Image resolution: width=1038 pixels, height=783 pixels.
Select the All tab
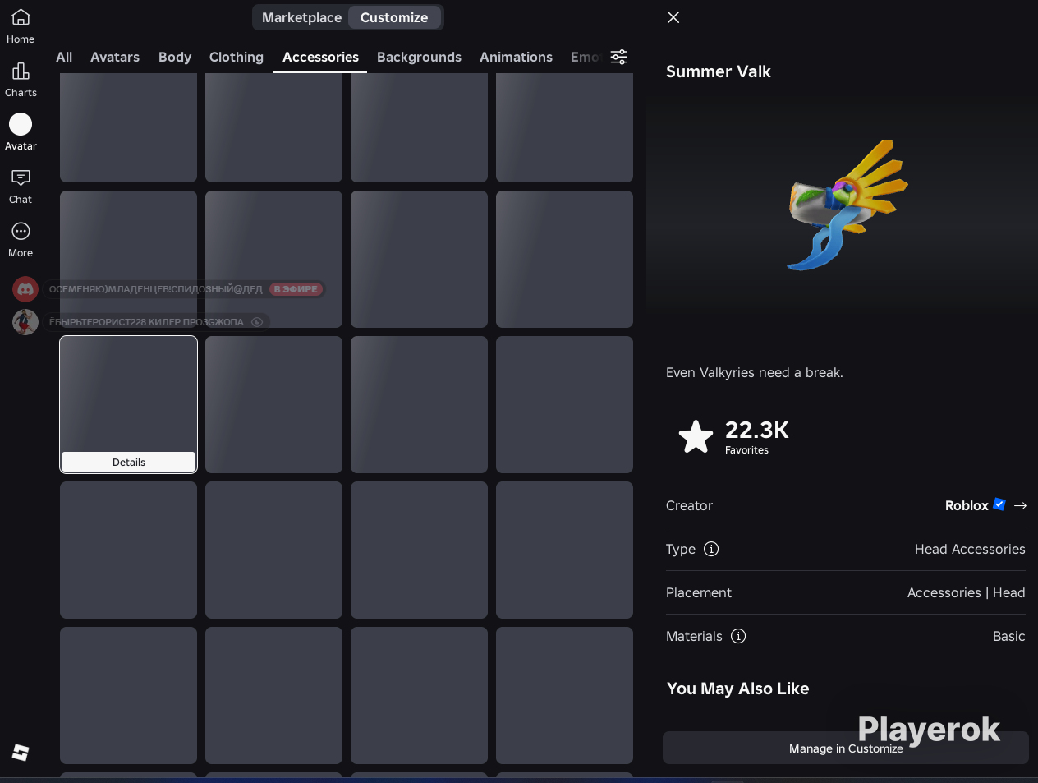(64, 57)
